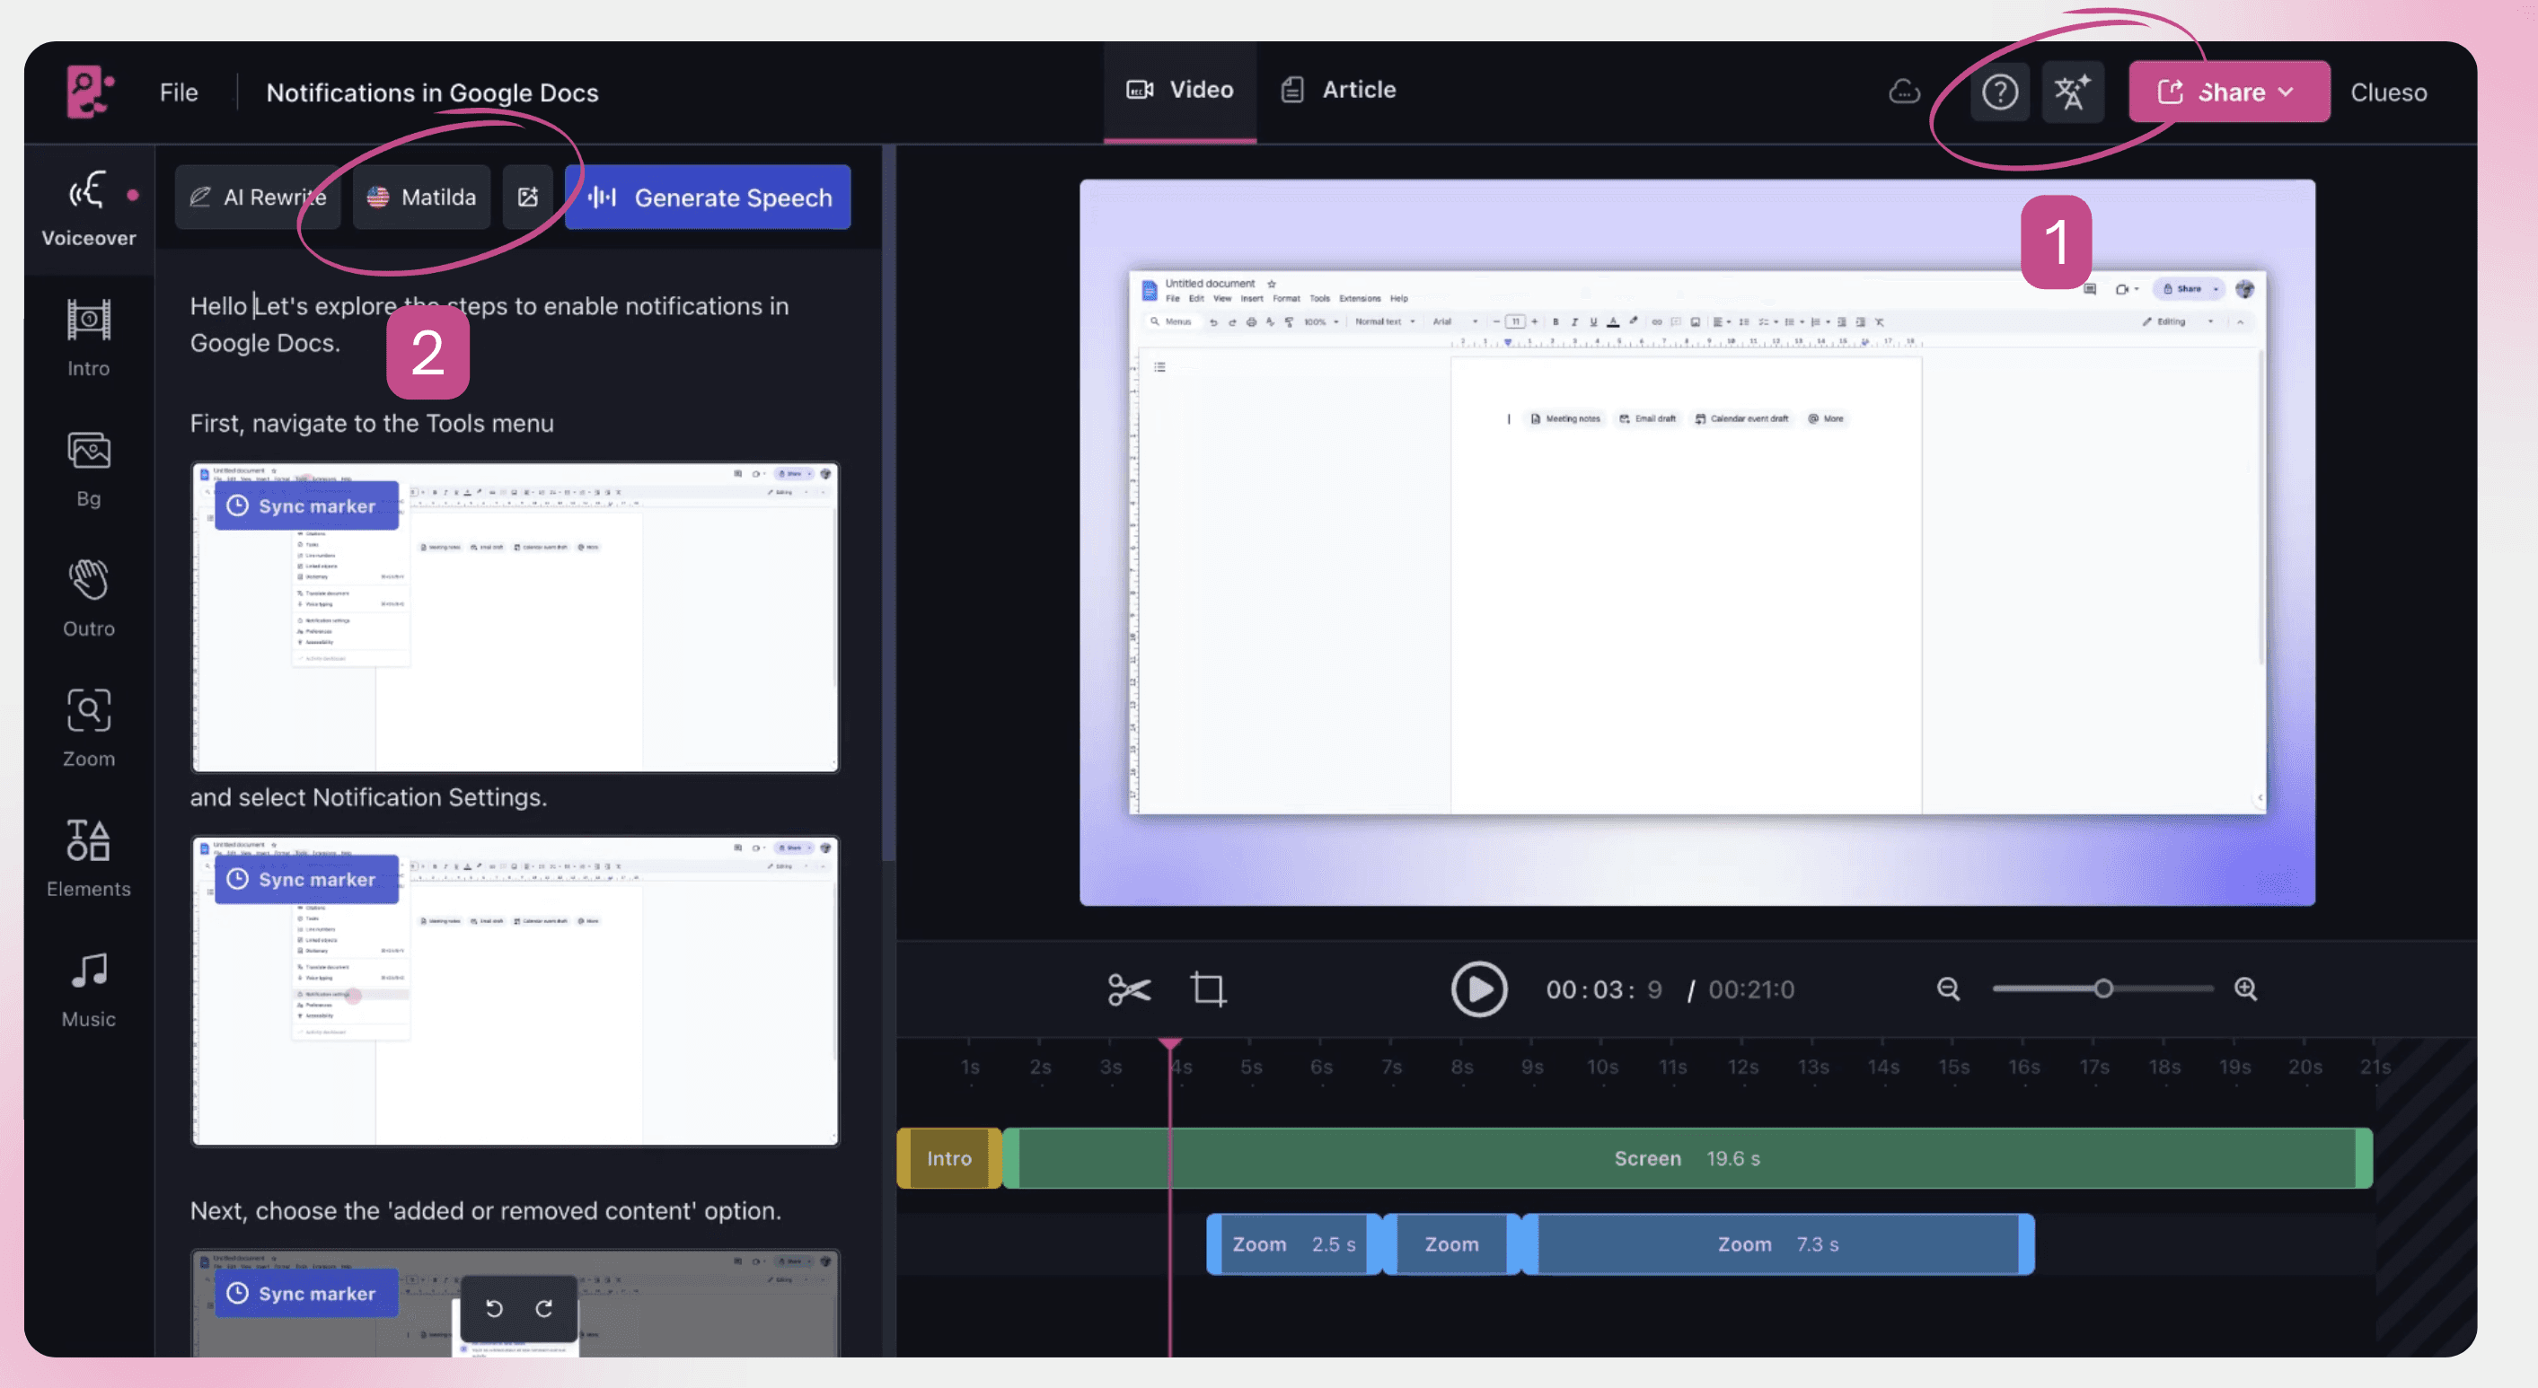Viewport: 2538px width, 1388px height.
Task: Open the Voiceover panel
Action: [89, 209]
